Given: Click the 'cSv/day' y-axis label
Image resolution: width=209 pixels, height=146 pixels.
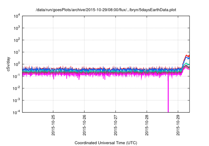Looking at the screenshot, I should pos(8,64).
